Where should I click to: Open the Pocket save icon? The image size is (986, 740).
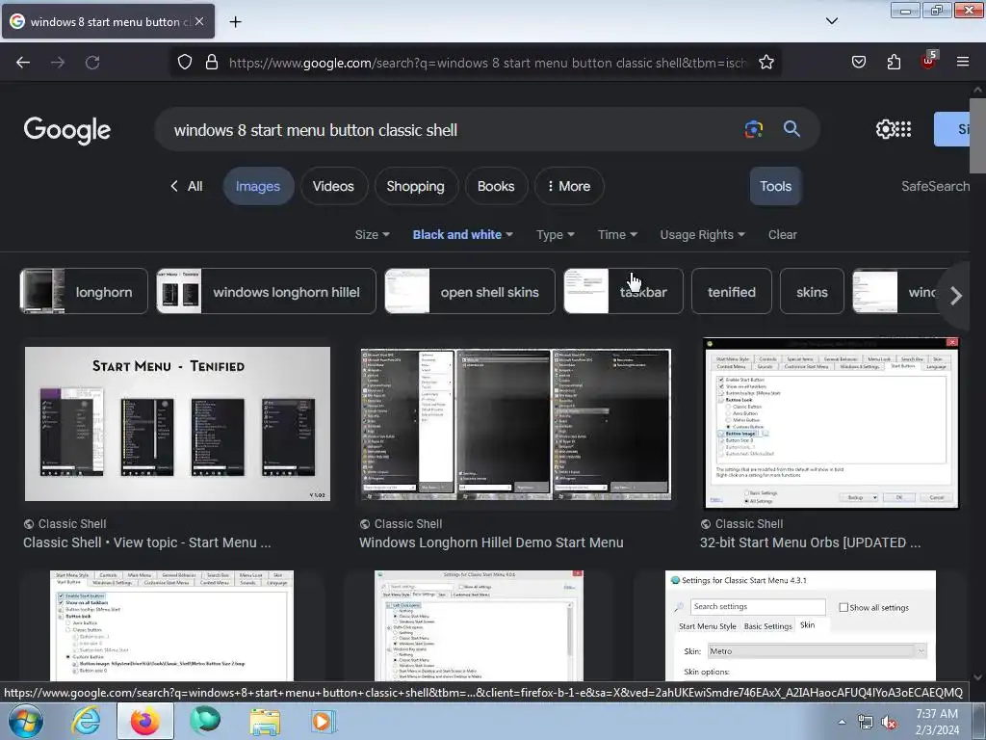coord(858,62)
